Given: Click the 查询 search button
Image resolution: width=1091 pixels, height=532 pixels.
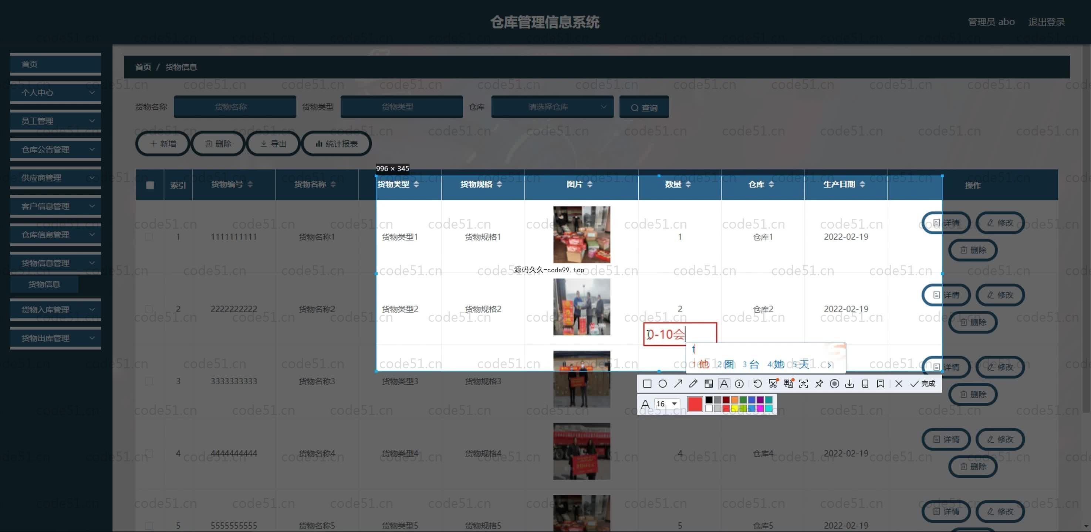Looking at the screenshot, I should 644,108.
